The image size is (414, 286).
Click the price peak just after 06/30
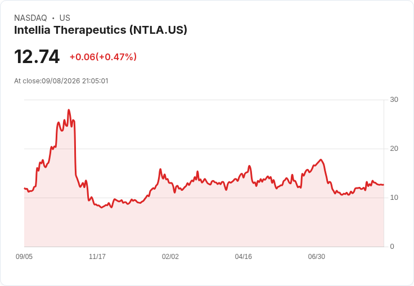pos(321,159)
